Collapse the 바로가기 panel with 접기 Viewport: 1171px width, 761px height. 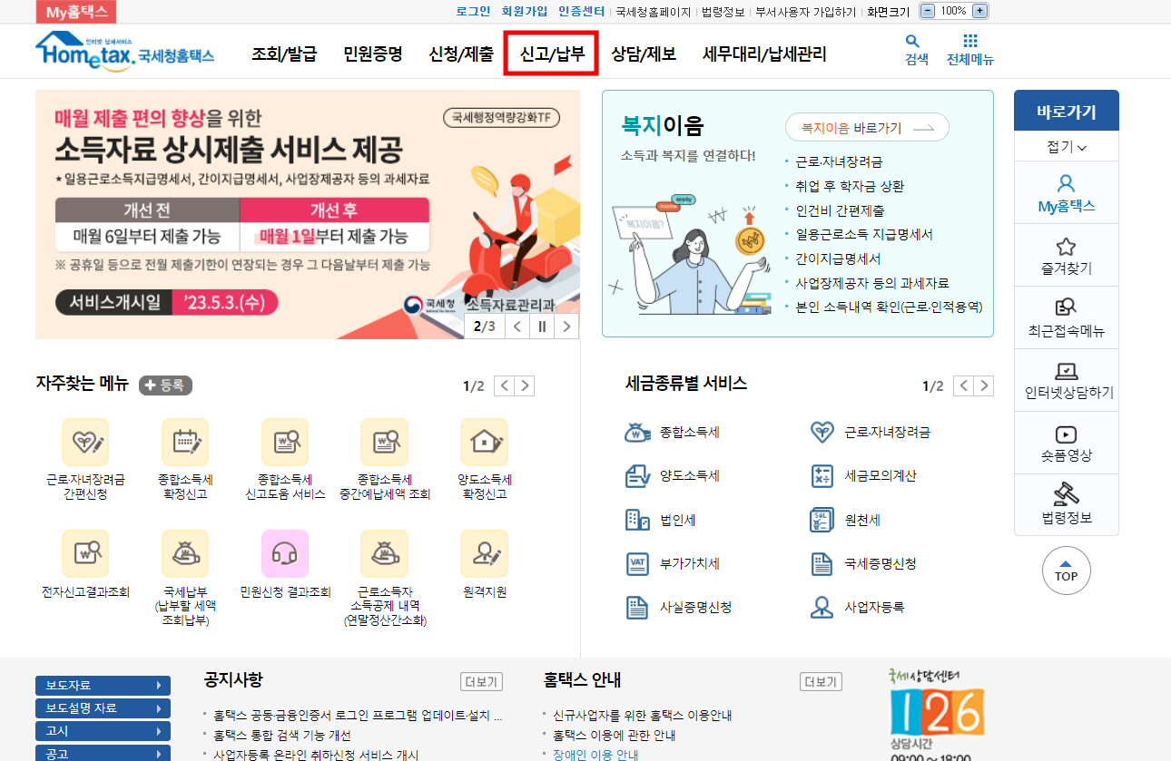(x=1067, y=146)
